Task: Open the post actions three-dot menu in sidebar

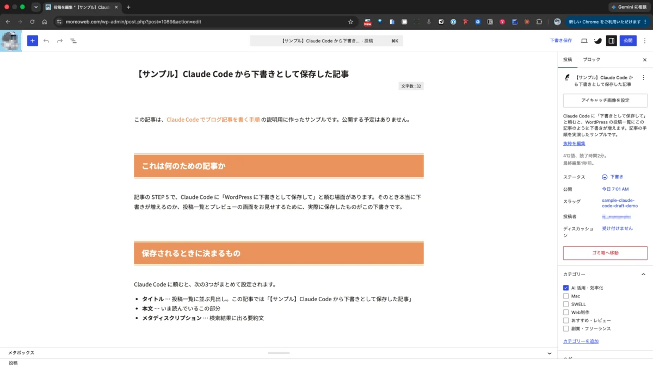Action: [643, 78]
